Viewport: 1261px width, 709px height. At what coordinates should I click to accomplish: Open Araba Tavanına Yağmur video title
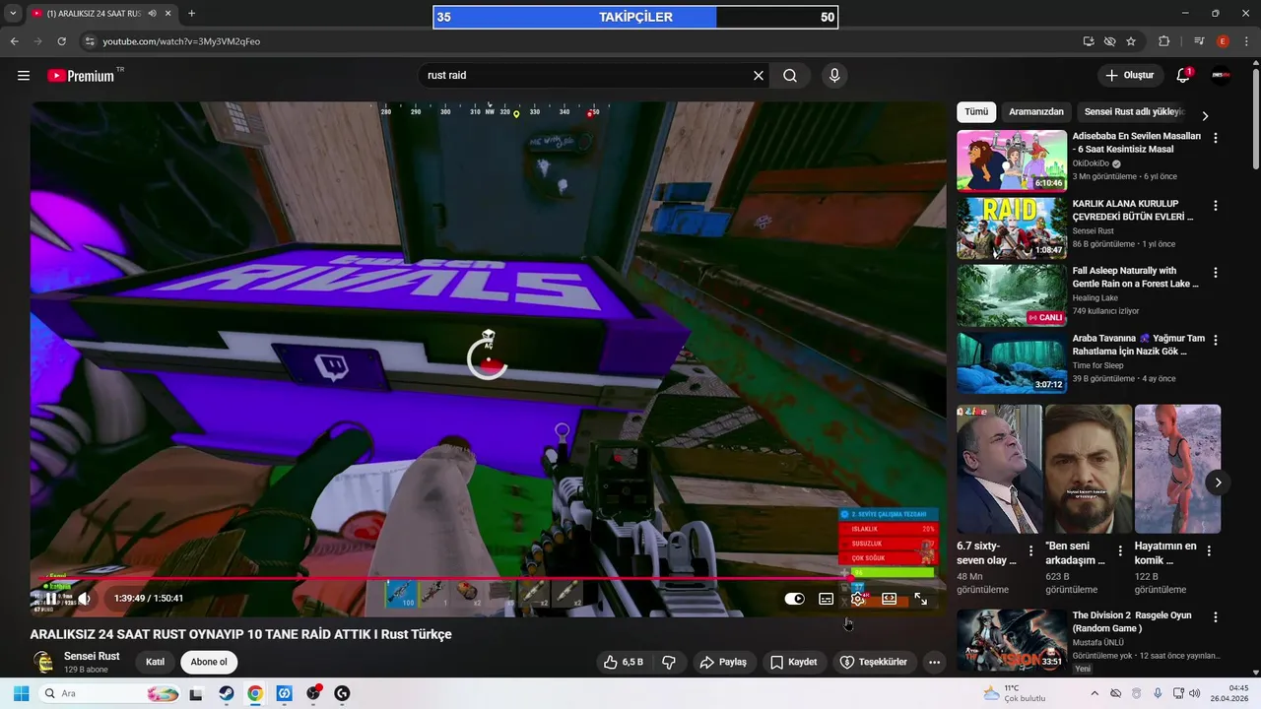tap(1138, 345)
